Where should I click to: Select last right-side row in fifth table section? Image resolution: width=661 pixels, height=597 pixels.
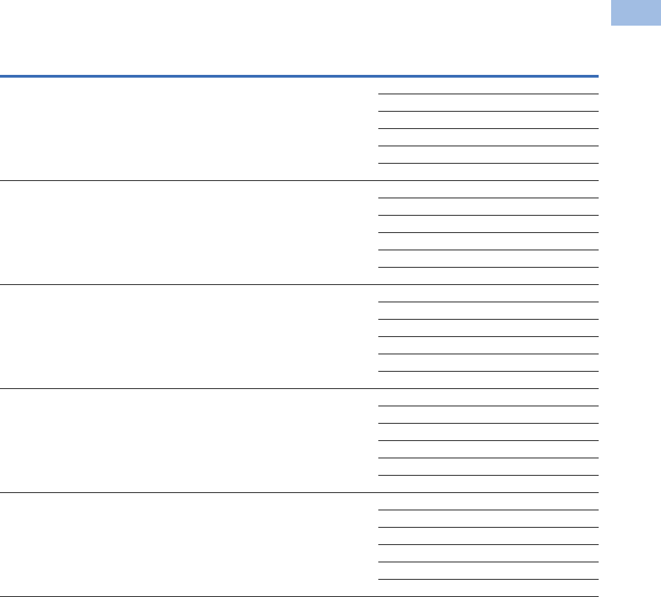488,588
